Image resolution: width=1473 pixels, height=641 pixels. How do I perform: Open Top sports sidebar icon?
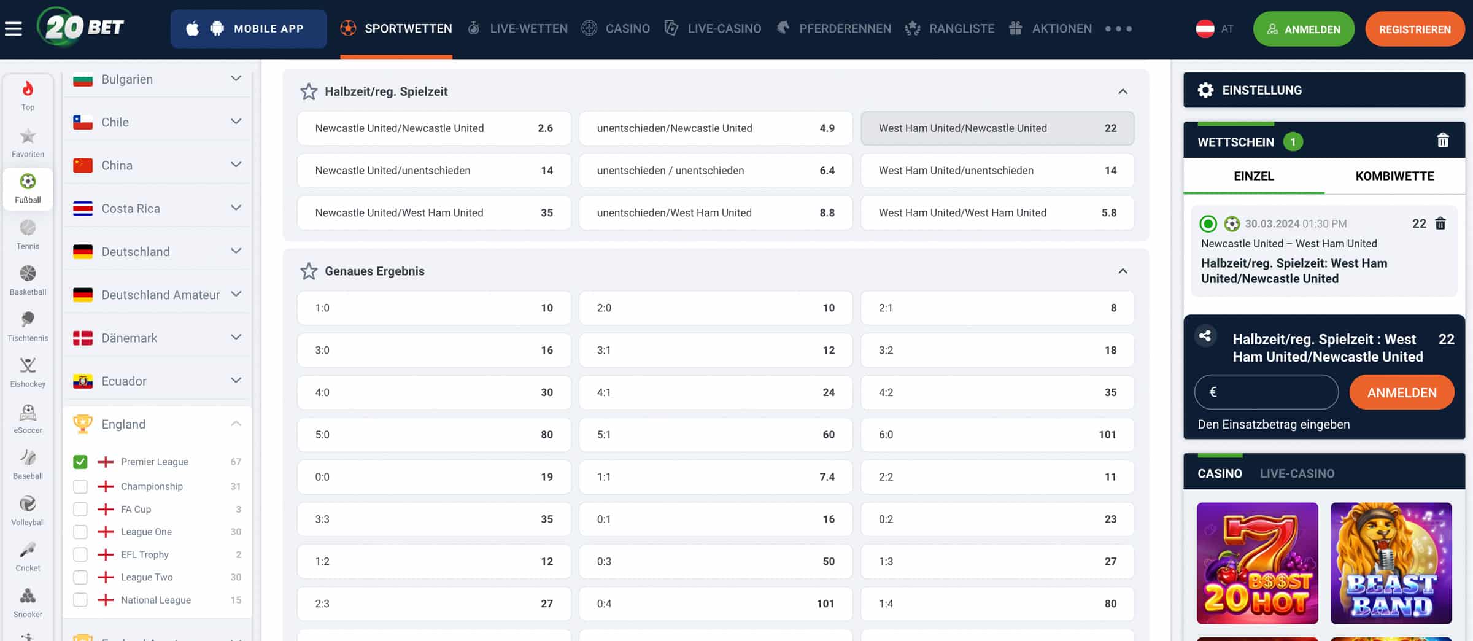coord(28,96)
